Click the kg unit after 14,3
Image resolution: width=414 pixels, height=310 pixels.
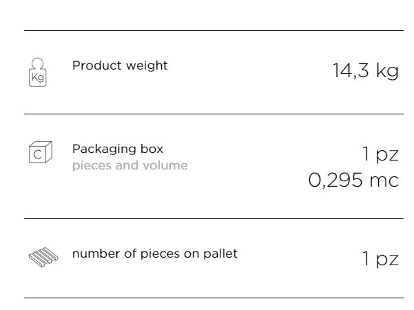(x=387, y=71)
